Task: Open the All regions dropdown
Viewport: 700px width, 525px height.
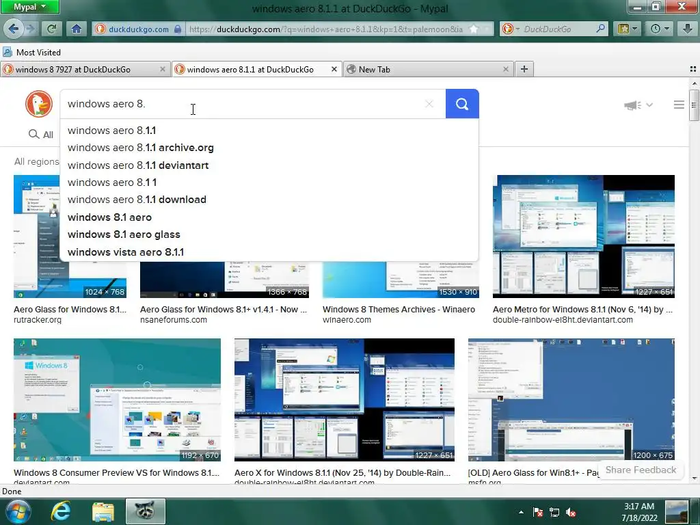Action: coord(37,161)
